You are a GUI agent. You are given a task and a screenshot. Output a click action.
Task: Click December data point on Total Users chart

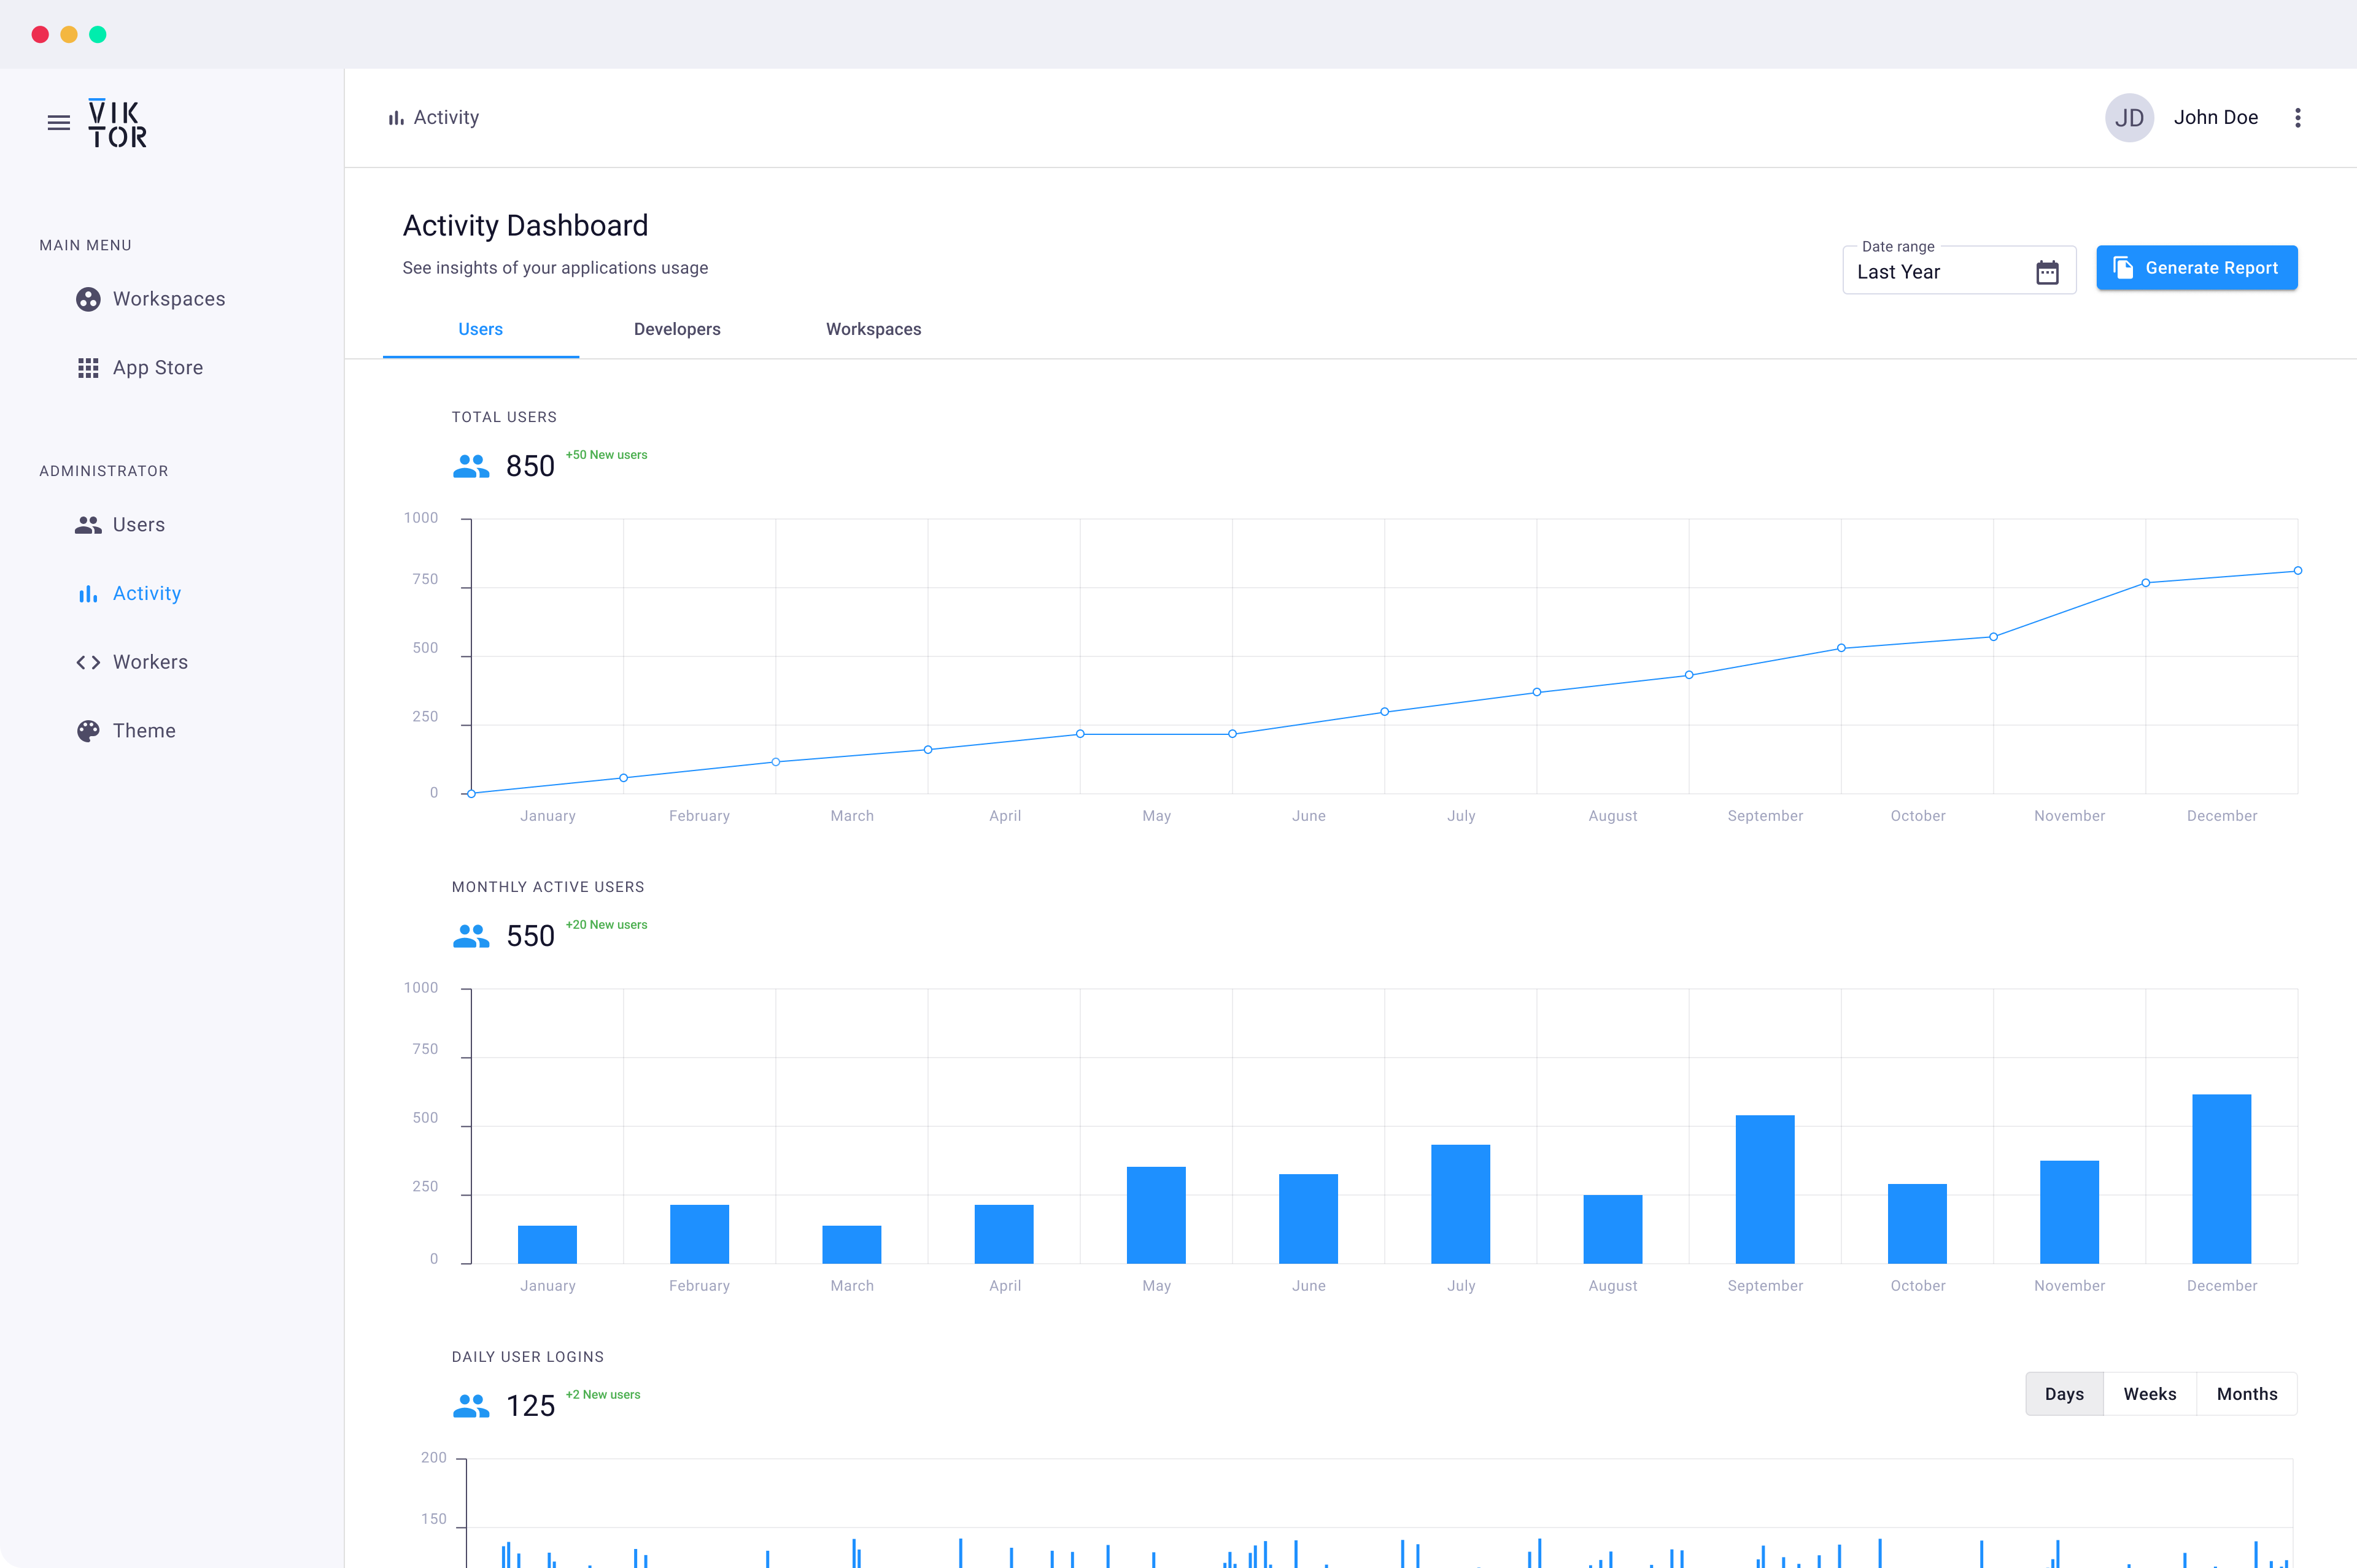(2297, 571)
